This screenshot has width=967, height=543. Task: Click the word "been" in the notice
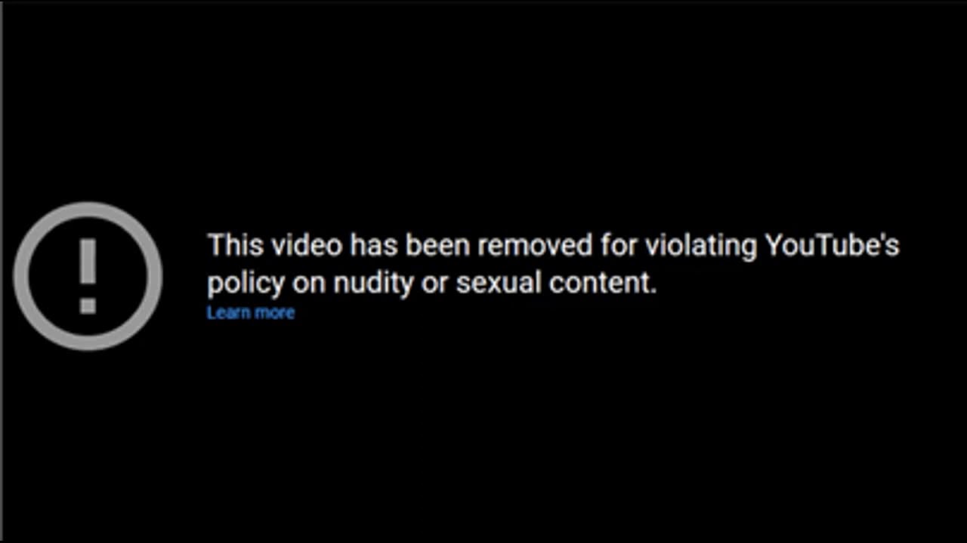tap(437, 245)
